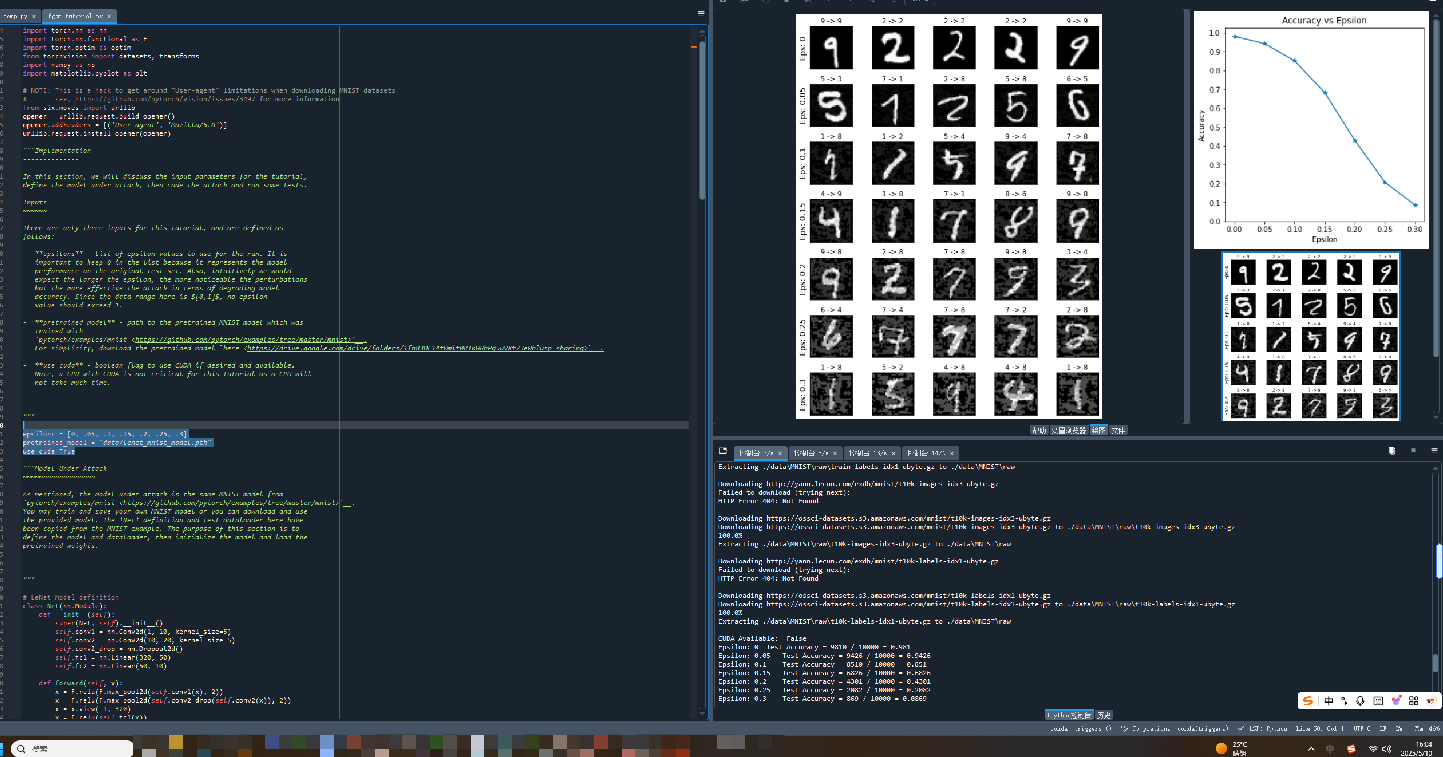Open the console pane hamburger options menu

click(1434, 451)
